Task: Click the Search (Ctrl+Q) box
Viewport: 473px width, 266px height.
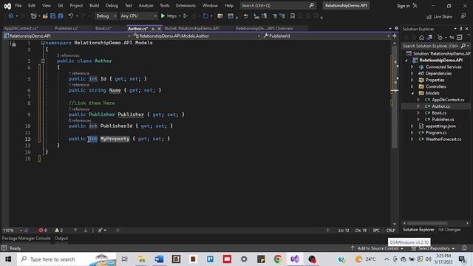Action: 278,5
